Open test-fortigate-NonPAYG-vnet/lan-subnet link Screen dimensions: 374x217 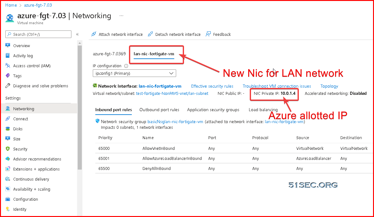click(x=172, y=93)
